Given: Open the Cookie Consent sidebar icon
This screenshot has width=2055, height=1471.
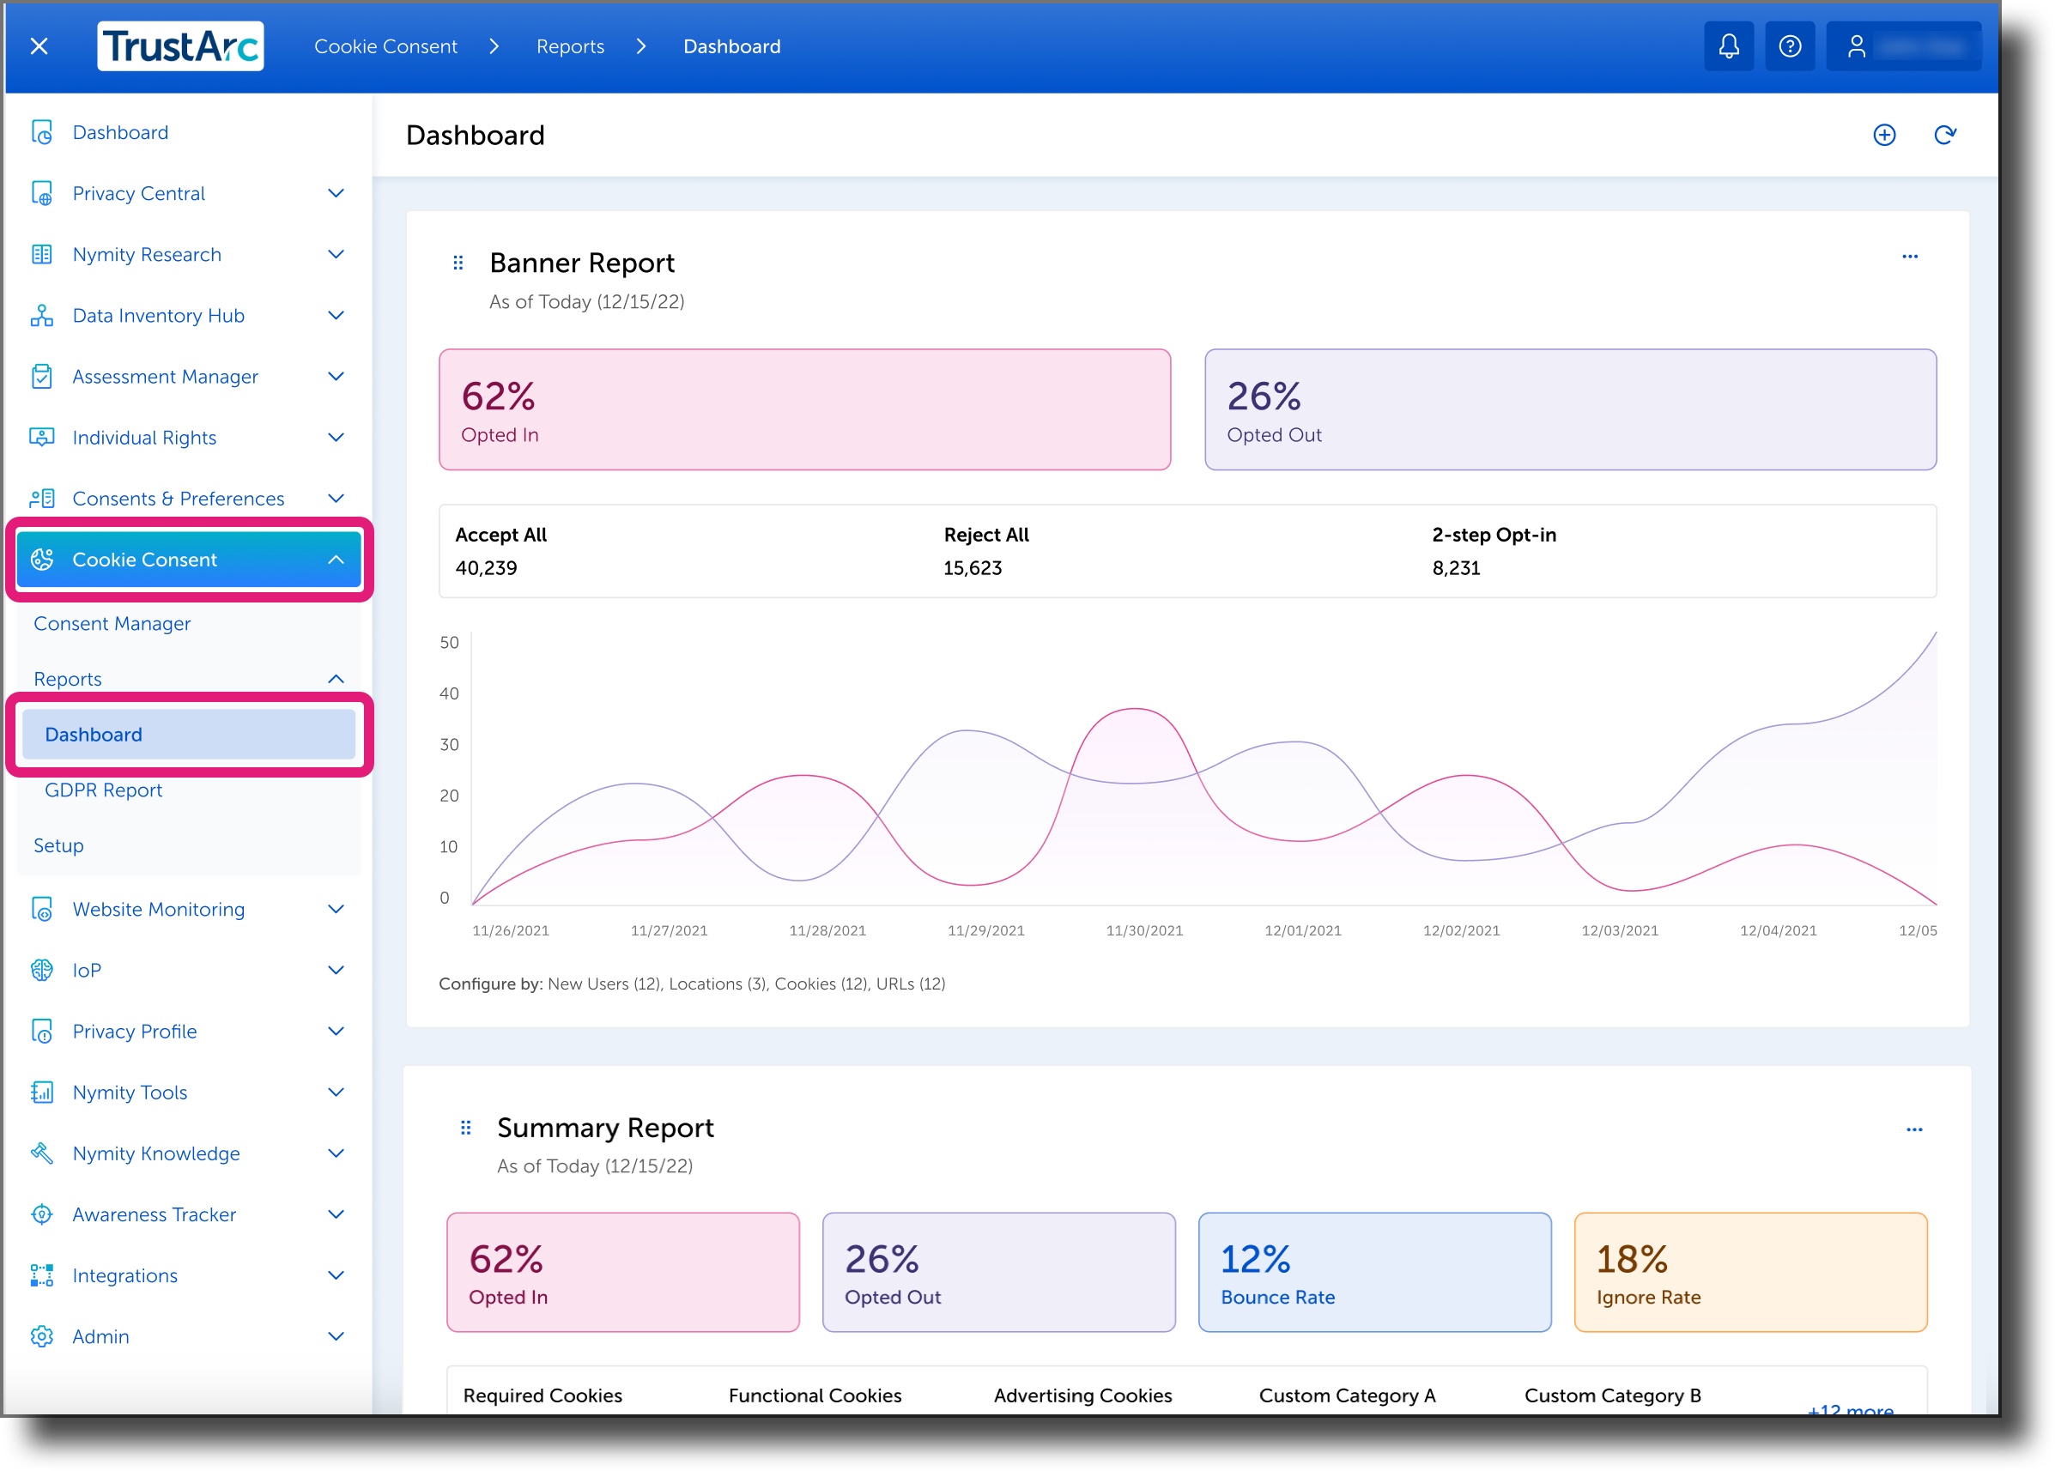Looking at the screenshot, I should [x=42, y=559].
